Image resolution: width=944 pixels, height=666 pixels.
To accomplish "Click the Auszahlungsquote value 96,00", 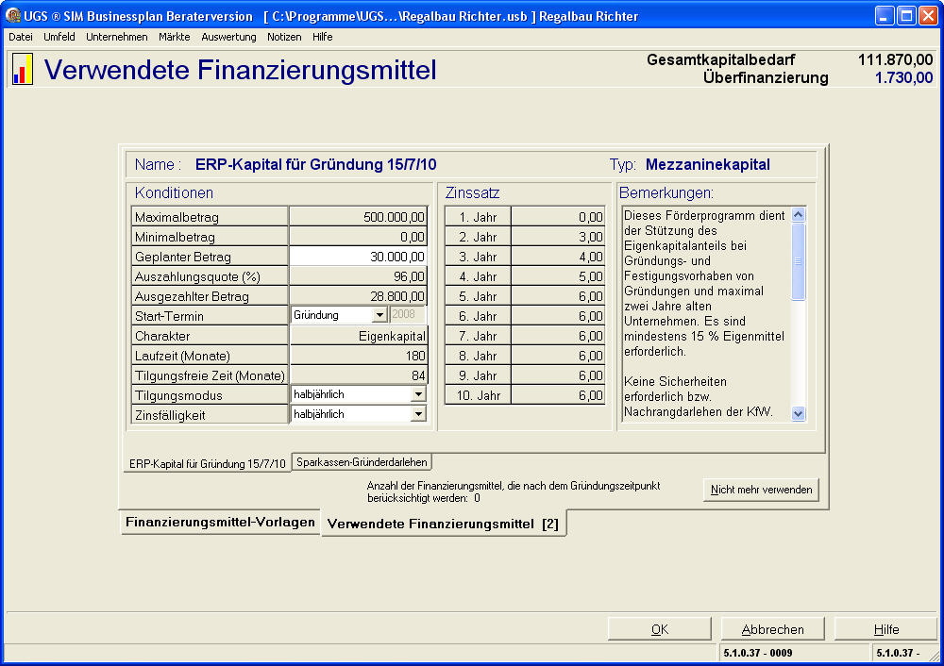I will [x=358, y=276].
